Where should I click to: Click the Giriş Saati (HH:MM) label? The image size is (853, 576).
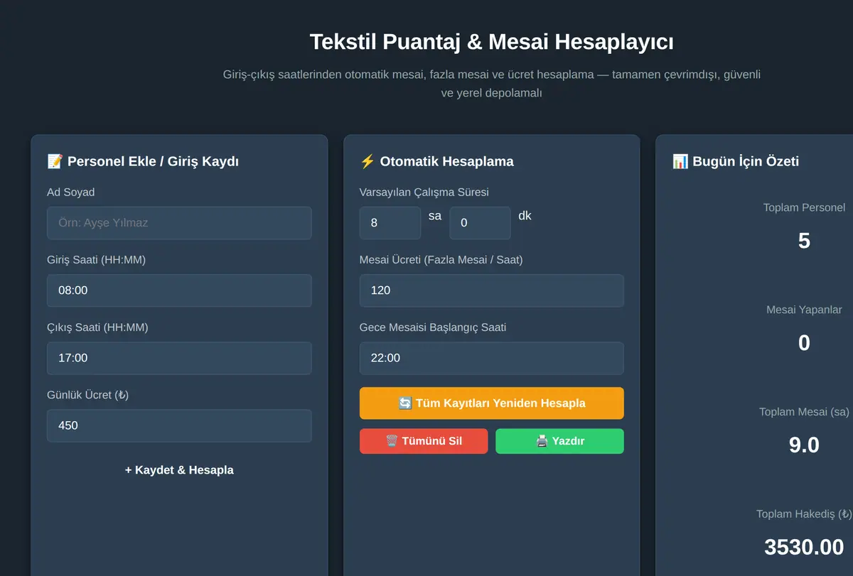(x=97, y=260)
